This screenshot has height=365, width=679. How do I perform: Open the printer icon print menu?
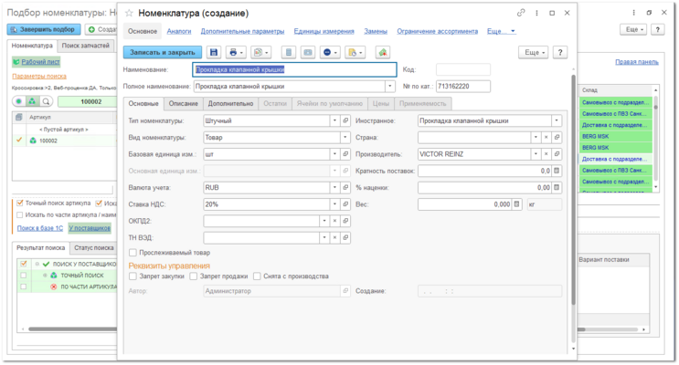pyautogui.click(x=236, y=52)
